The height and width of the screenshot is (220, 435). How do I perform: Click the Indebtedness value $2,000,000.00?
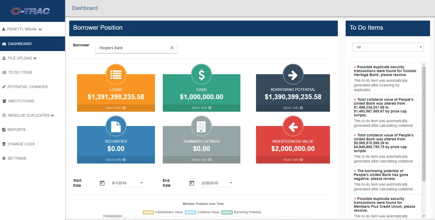[293, 149]
